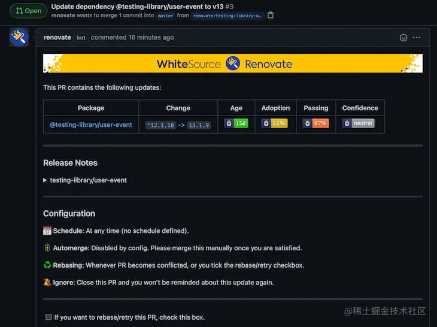Click the WhiteSource Renovate banner image
437x327 pixels.
pos(233,63)
